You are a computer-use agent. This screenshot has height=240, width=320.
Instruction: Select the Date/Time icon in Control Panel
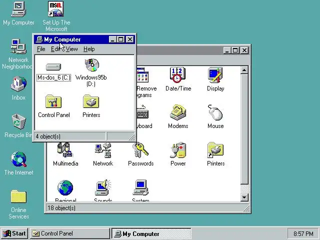(178, 75)
